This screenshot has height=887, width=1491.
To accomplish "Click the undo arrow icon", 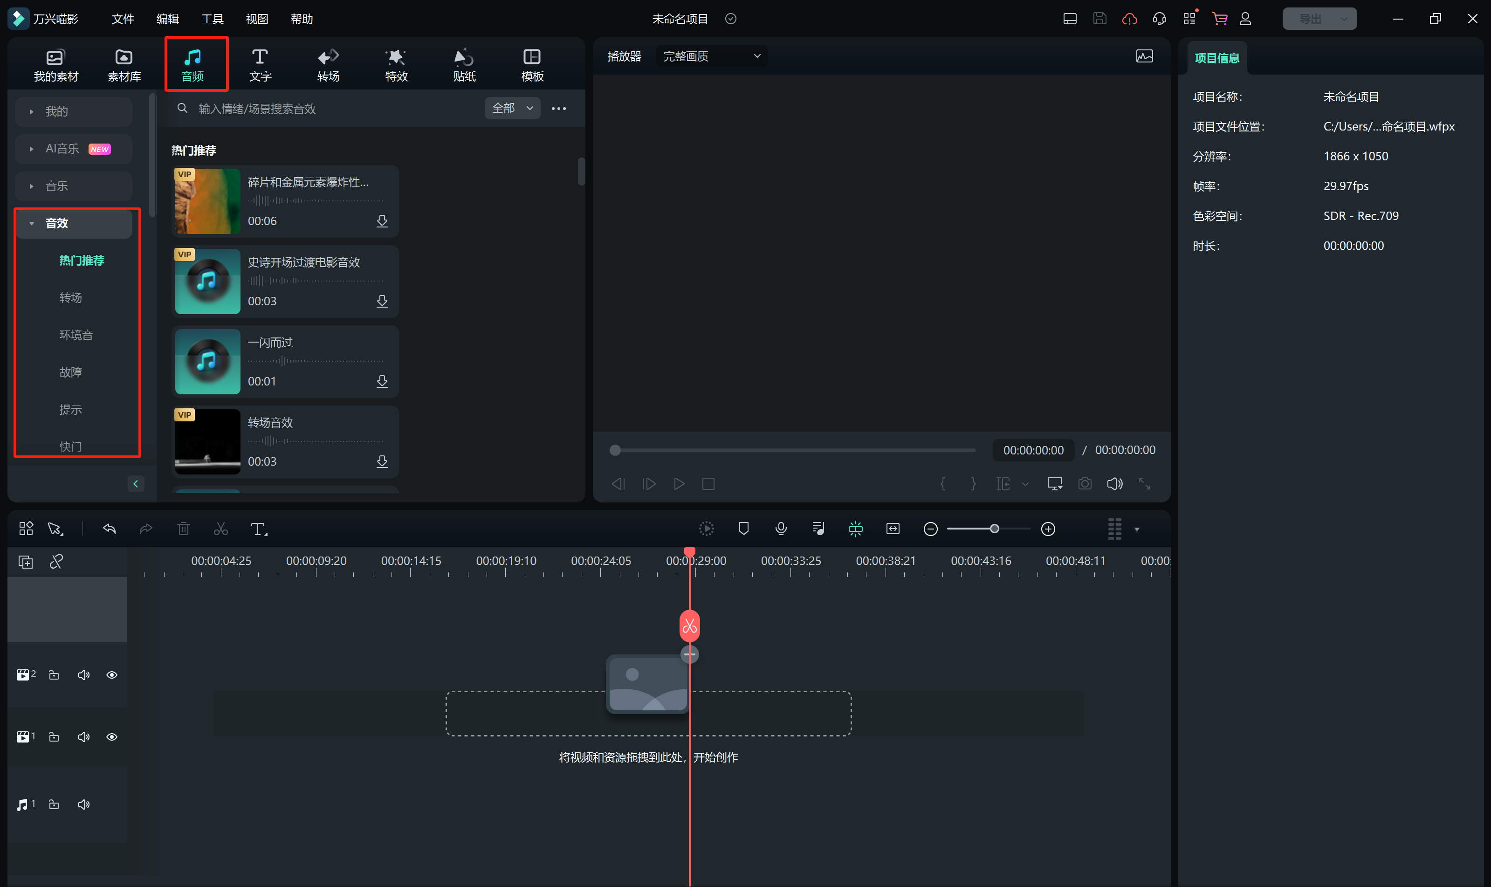I will 110,529.
